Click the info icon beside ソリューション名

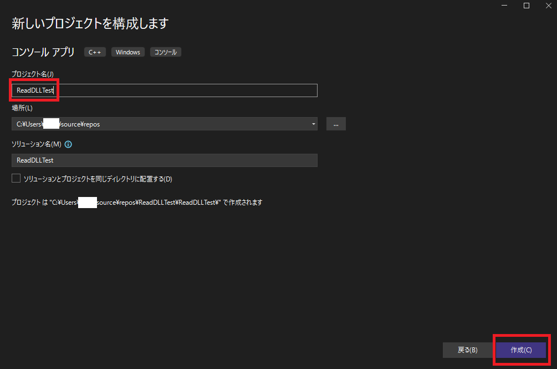pos(69,144)
